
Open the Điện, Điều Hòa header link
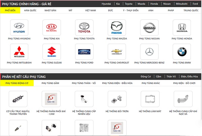189,77
